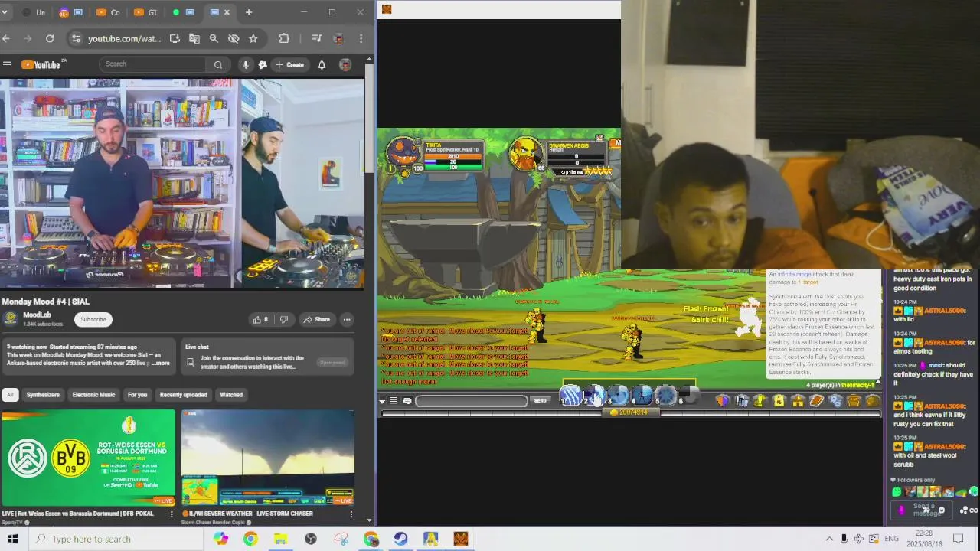The height and width of the screenshot is (551, 980).
Task: Click the YouTube search box
Action: 153,64
